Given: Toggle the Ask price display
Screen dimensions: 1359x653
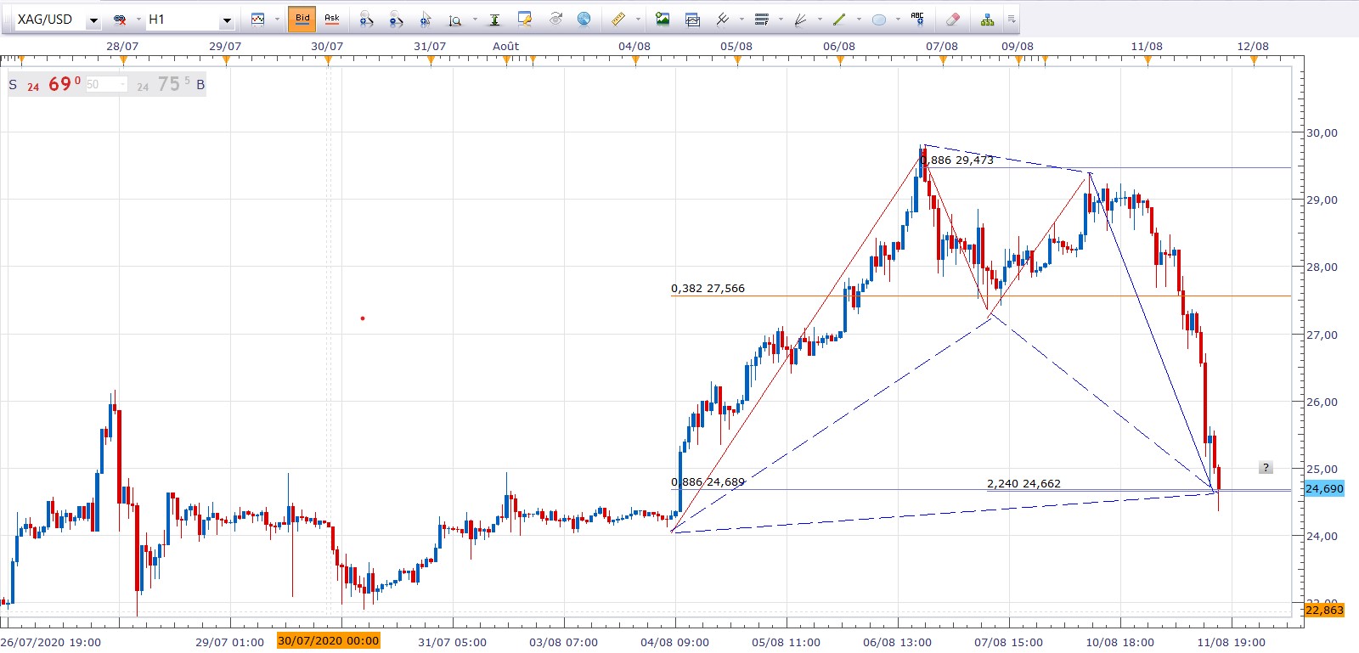Looking at the screenshot, I should point(332,19).
